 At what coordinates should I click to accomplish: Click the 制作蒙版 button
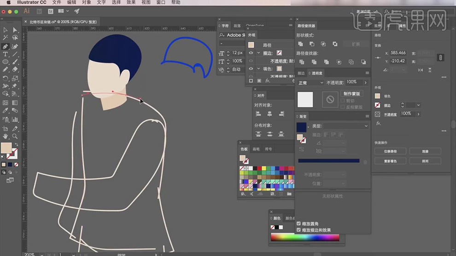[x=351, y=94]
